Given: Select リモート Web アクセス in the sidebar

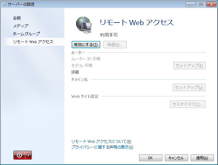Looking at the screenshot, I should coord(33,42).
